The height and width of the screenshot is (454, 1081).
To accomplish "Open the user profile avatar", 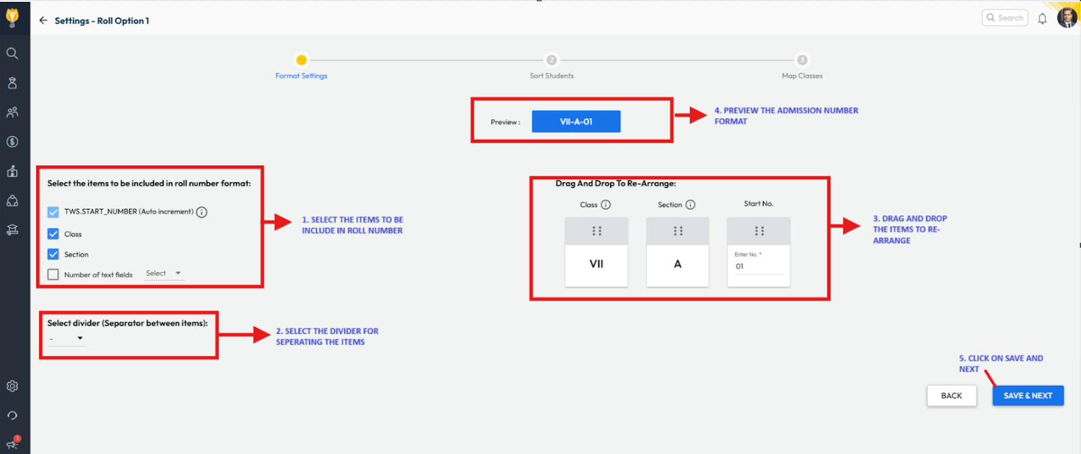I will tap(1067, 18).
